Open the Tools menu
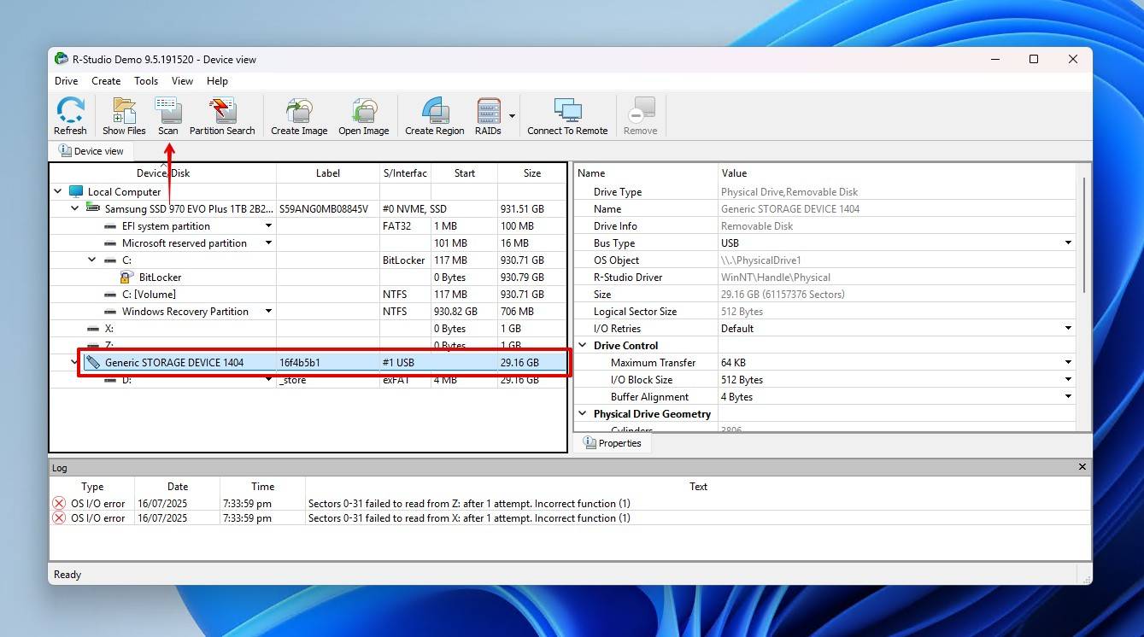The height and width of the screenshot is (637, 1144). pyautogui.click(x=146, y=80)
